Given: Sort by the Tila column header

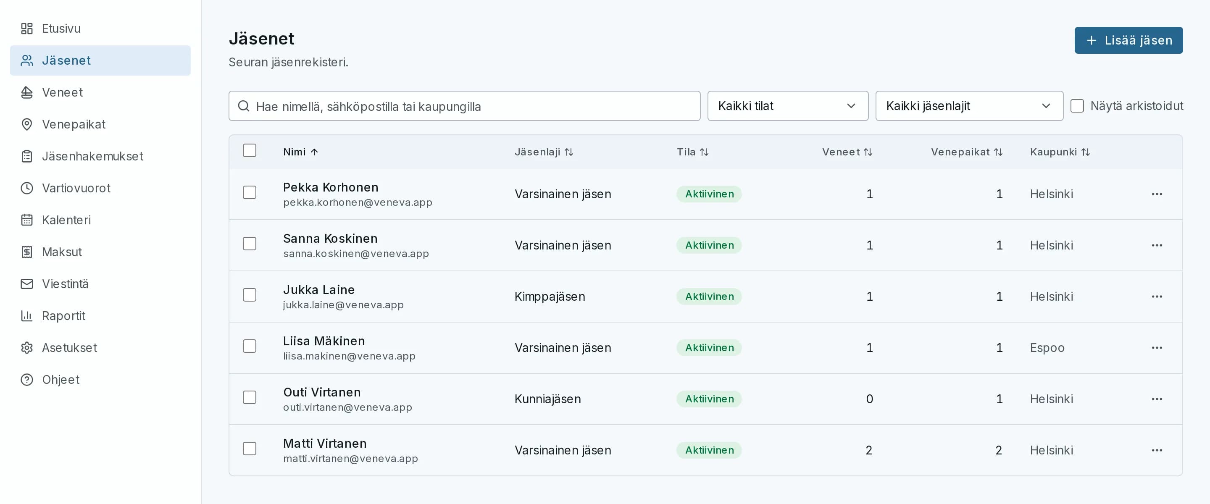Looking at the screenshot, I should click(692, 152).
